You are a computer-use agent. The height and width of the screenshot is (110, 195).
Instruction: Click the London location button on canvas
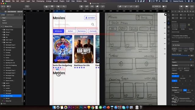[x=90, y=18]
